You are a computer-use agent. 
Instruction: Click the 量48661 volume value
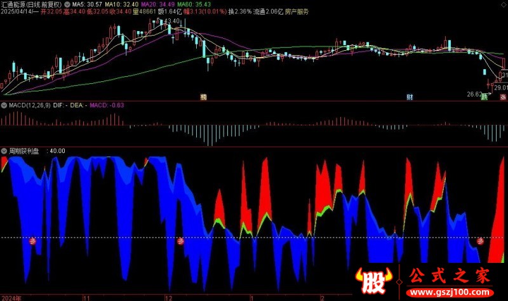[145, 12]
